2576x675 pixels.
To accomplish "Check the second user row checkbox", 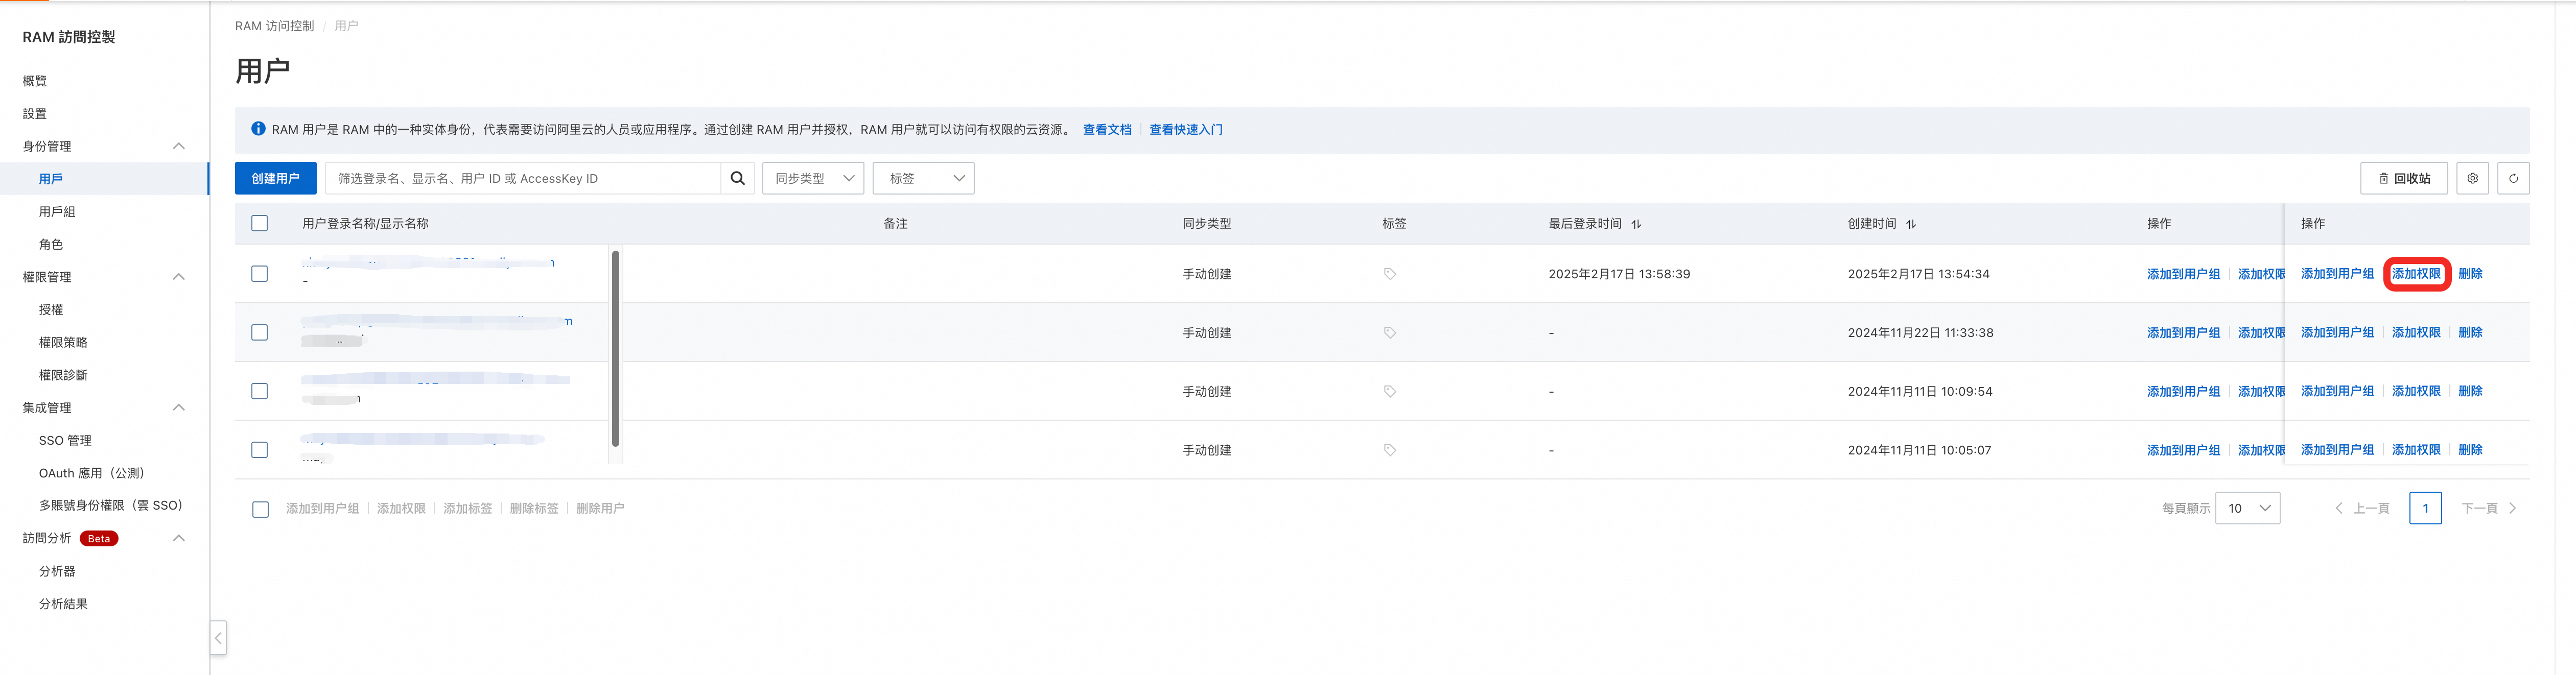I will 260,332.
